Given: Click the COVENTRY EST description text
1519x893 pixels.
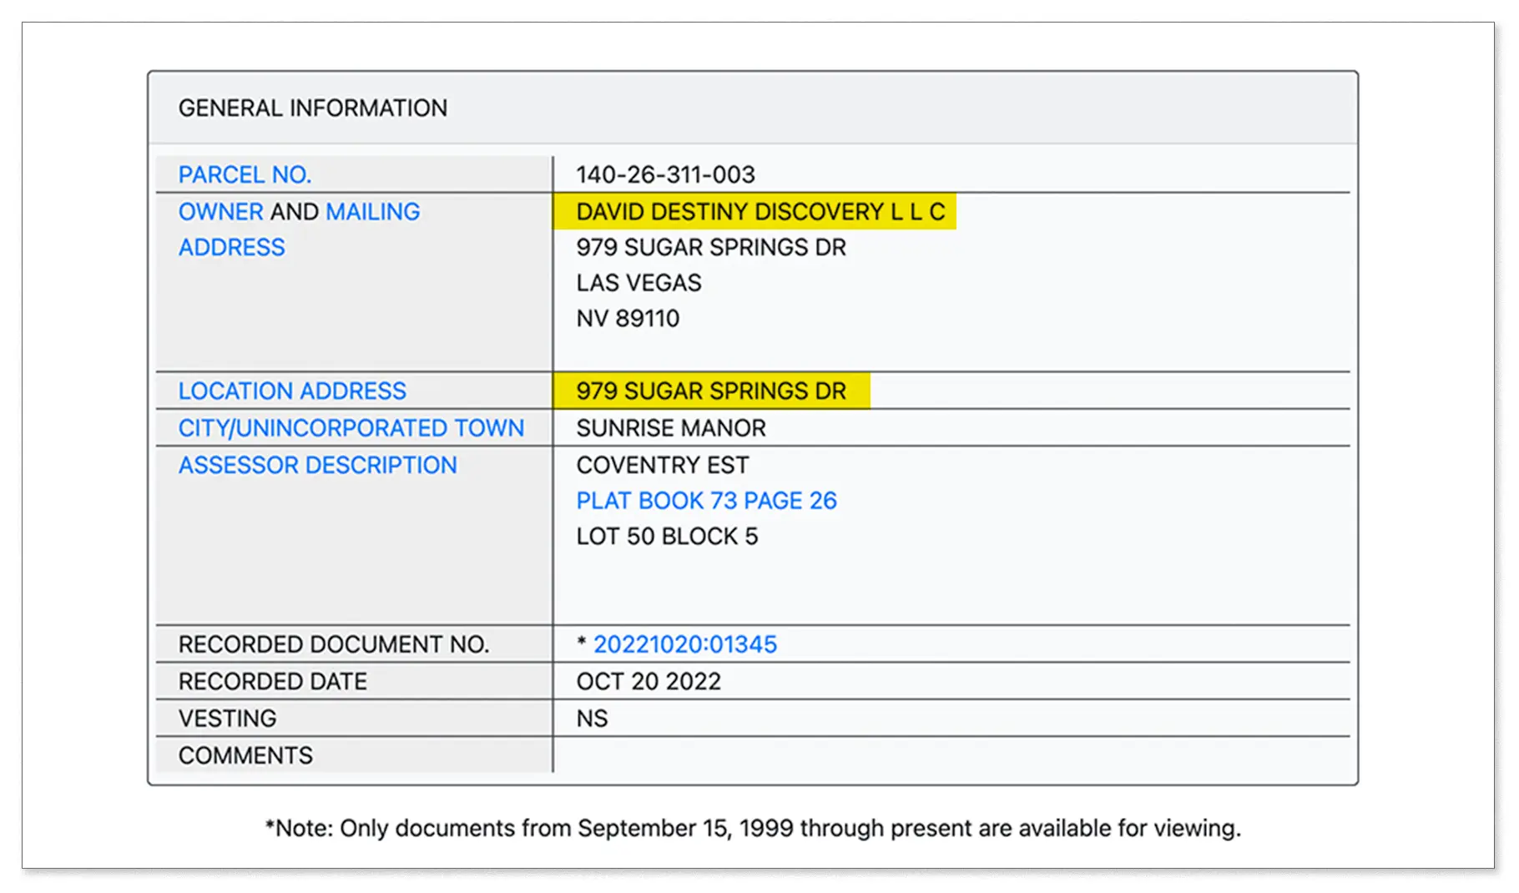Looking at the screenshot, I should coord(663,465).
